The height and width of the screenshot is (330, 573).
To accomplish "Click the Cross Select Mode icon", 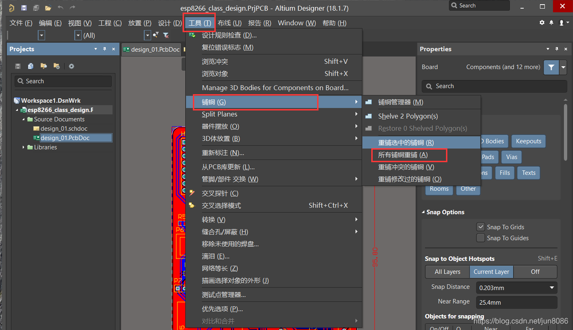I will tap(192, 205).
